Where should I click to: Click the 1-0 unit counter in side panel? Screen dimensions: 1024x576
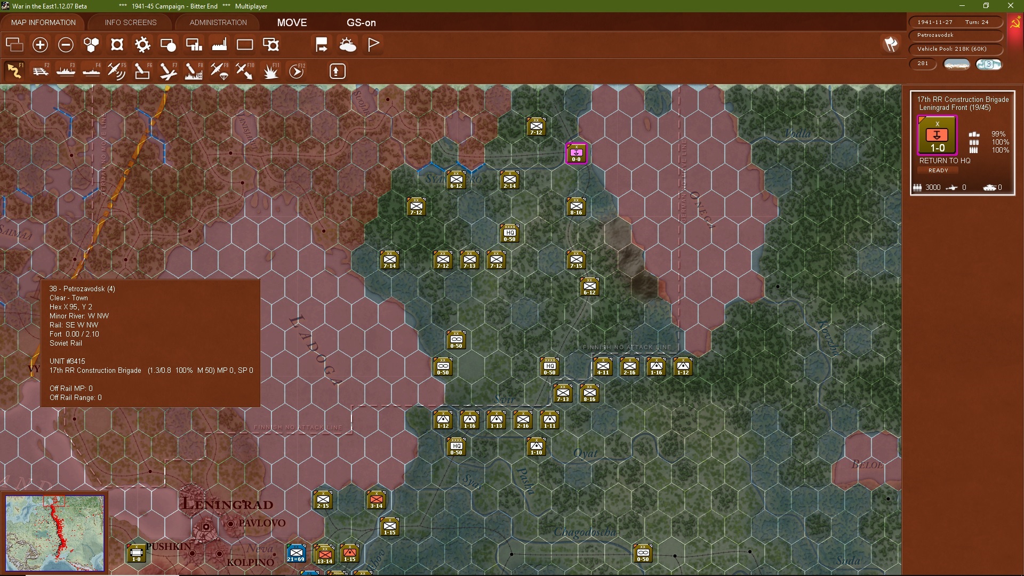tap(937, 135)
